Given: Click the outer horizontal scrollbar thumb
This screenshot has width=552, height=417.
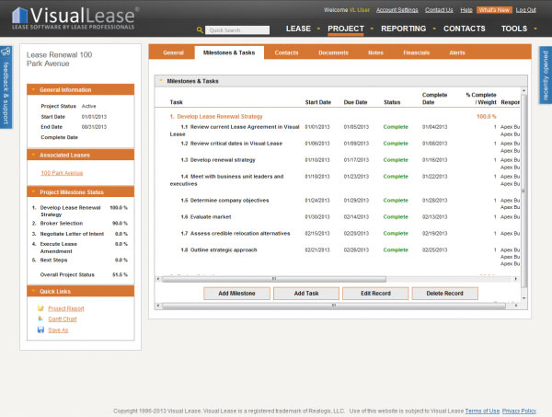Looking at the screenshot, I should pyautogui.click(x=334, y=306).
